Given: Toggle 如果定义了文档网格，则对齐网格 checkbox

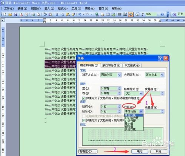Looking at the screenshot, I should (84, 120).
